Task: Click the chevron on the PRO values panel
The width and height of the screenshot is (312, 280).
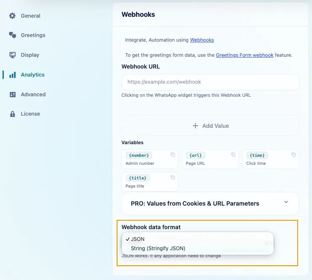Action: 286,202
